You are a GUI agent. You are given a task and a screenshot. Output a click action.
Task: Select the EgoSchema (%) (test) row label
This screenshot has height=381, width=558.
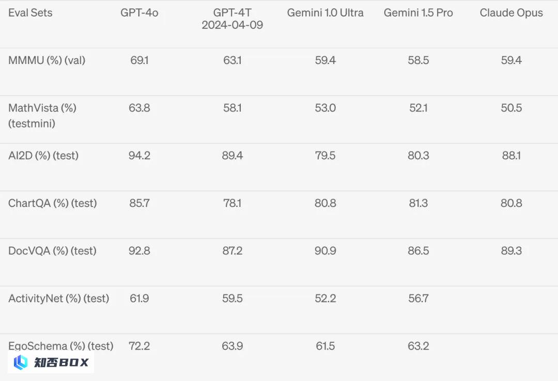[x=61, y=346]
